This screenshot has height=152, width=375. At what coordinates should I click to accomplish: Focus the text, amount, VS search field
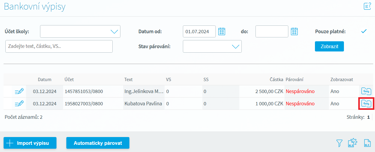(59, 46)
